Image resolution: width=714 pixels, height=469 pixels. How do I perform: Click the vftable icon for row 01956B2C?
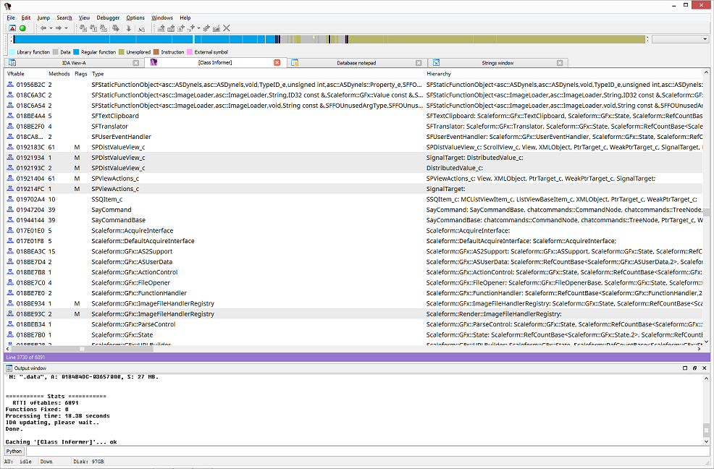pos(10,84)
